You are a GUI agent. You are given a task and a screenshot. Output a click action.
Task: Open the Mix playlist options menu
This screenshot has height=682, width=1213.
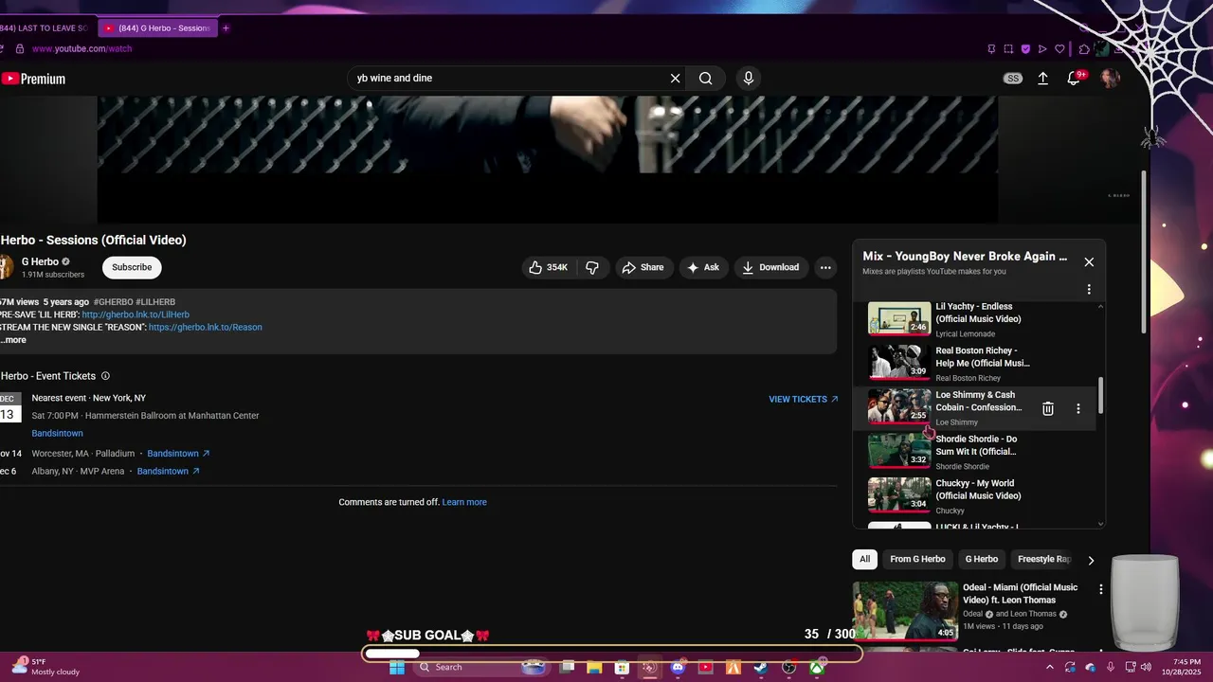1089,290
